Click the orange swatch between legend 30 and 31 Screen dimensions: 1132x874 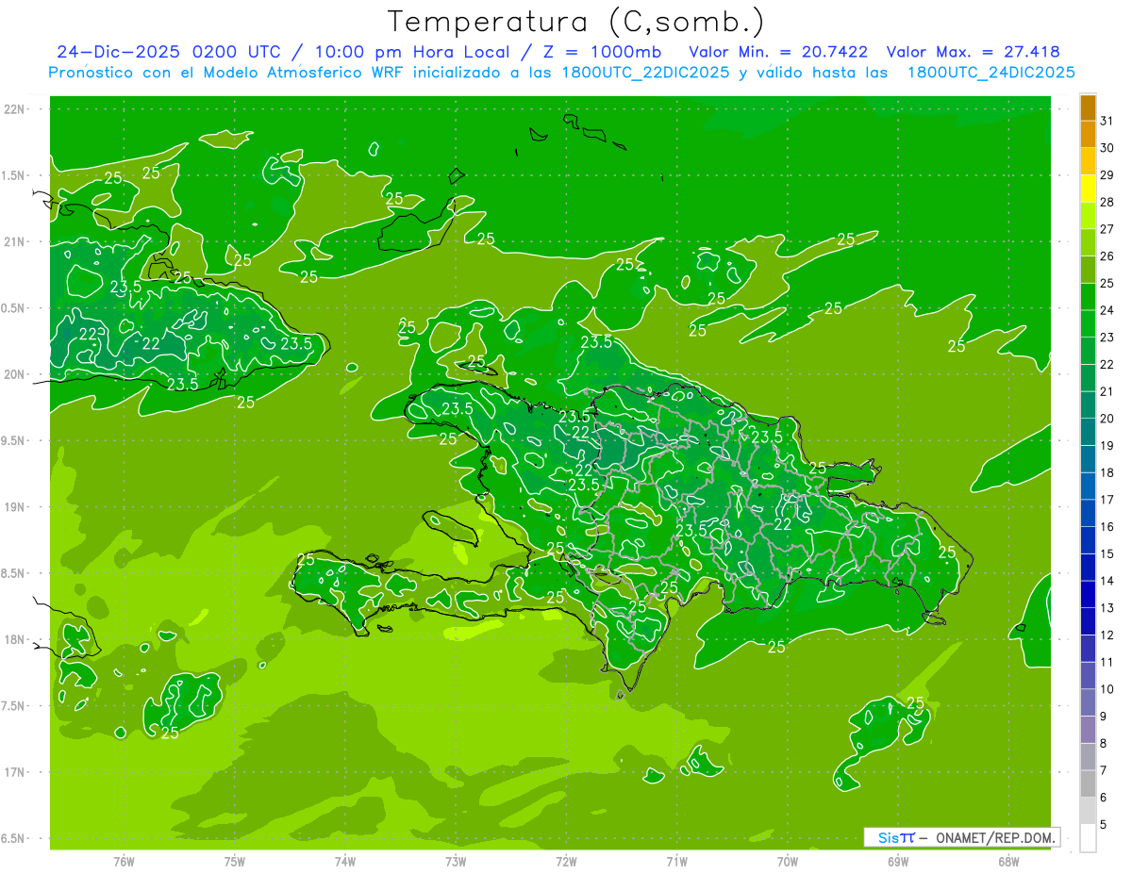pos(1088,134)
